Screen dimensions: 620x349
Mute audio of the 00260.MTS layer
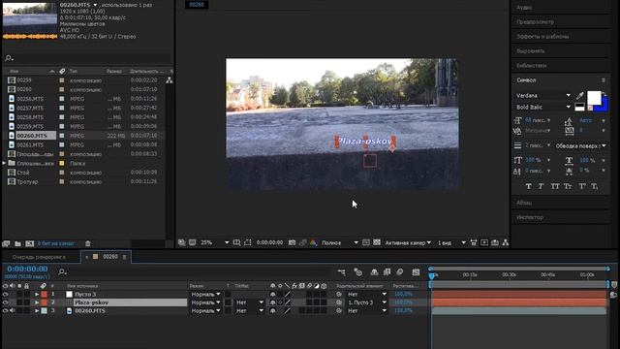[13, 310]
